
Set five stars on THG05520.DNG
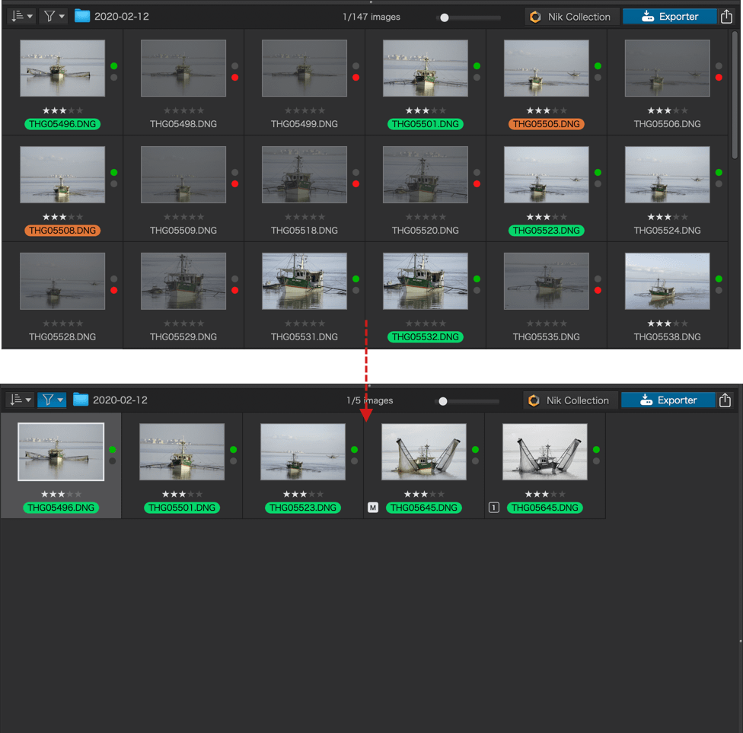click(x=442, y=217)
